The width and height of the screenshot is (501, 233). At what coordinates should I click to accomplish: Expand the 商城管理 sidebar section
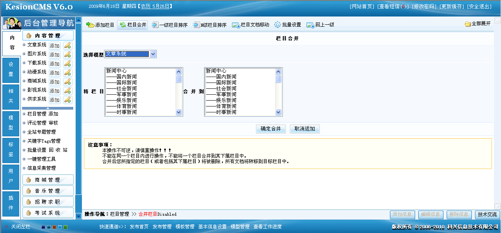coord(48,180)
